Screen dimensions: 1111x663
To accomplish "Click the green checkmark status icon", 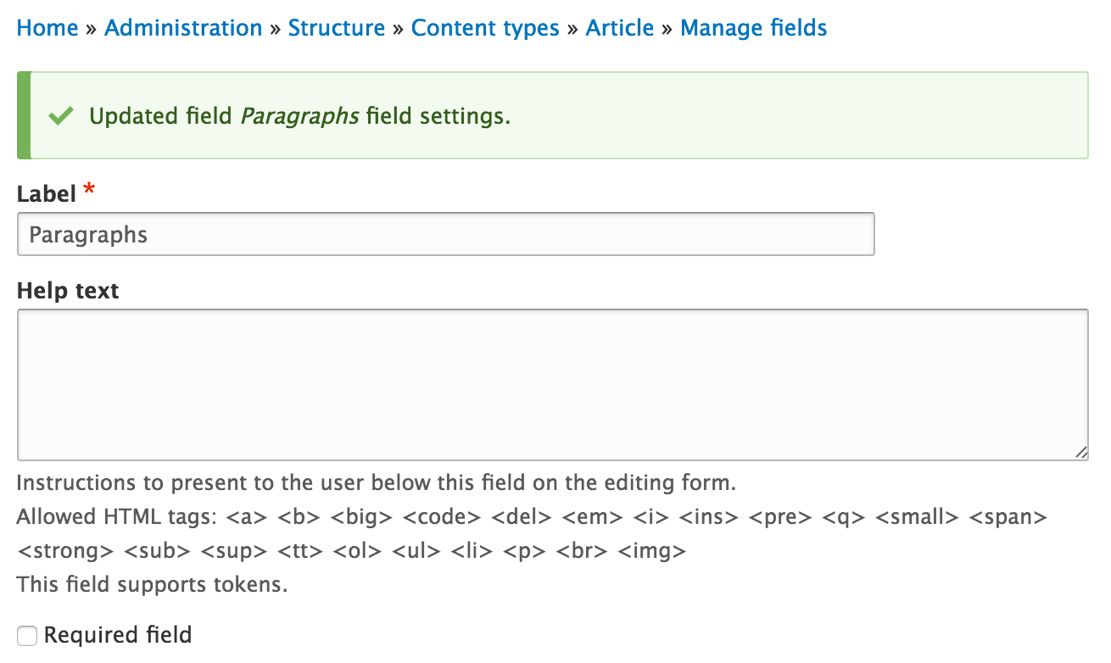I will (x=60, y=116).
